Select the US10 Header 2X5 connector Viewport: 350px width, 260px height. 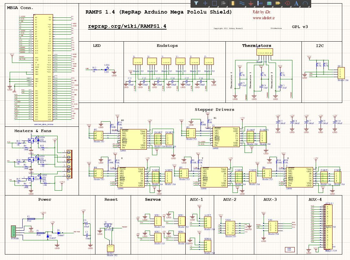coord(230,228)
